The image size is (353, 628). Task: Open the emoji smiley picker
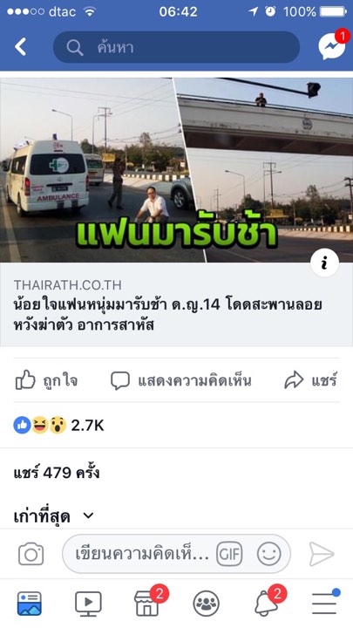(x=269, y=554)
